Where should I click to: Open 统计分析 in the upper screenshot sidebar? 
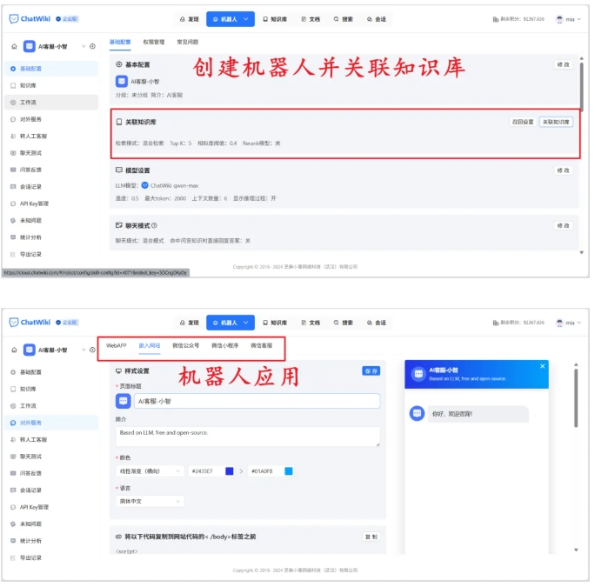click(51, 237)
